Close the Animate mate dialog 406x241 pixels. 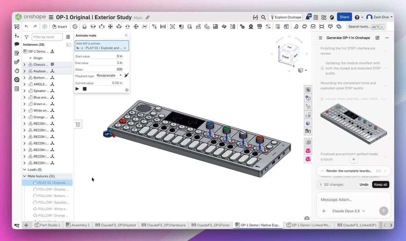point(126,35)
